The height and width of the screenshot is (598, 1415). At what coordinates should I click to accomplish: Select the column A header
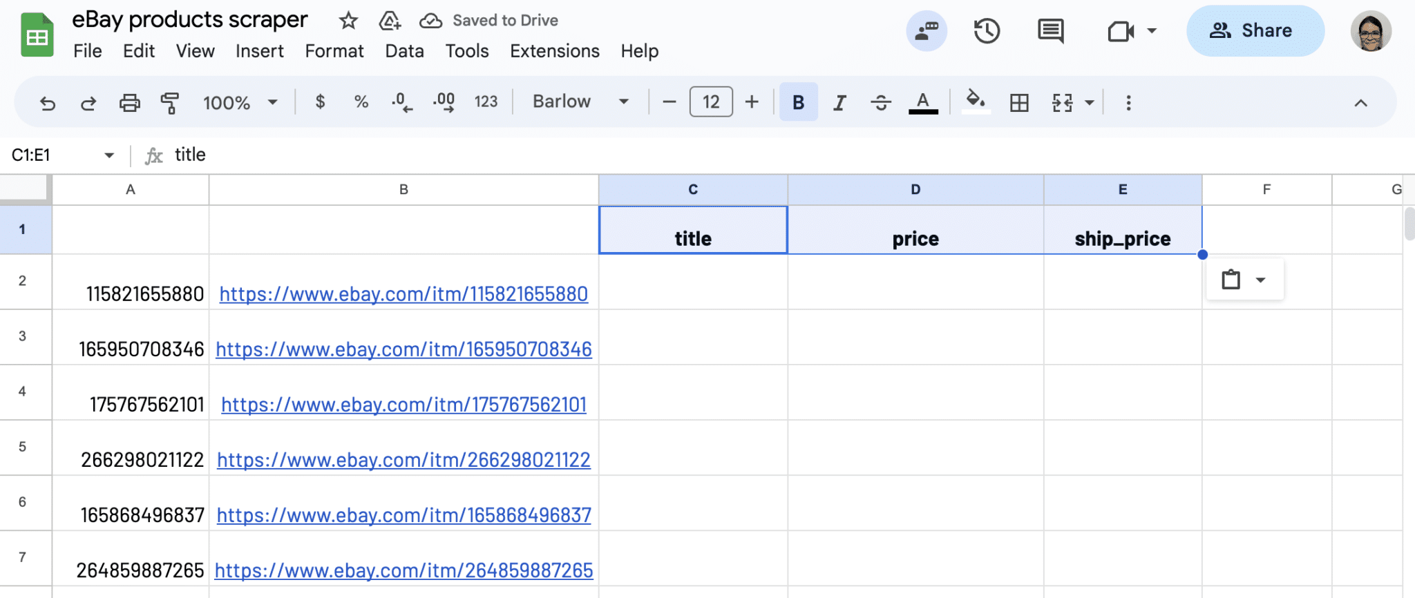131,190
